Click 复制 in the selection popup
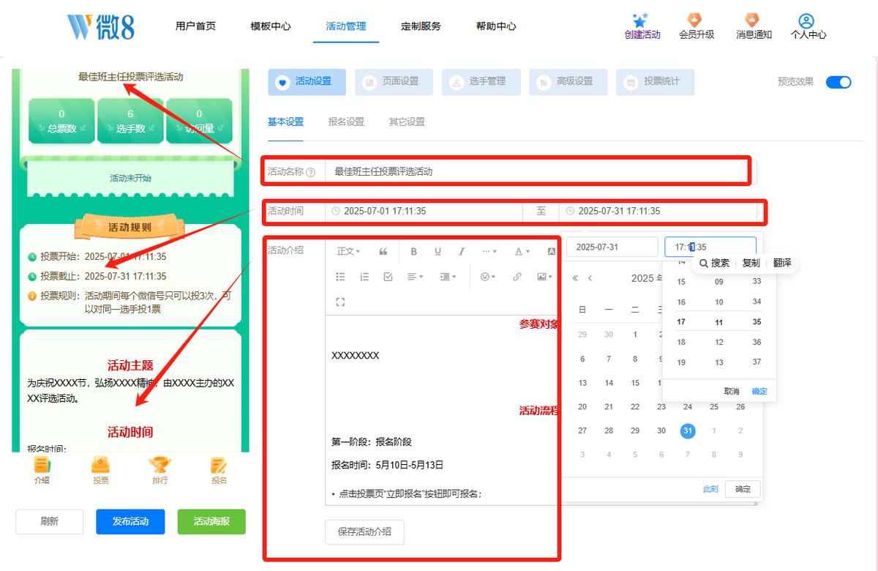The width and height of the screenshot is (878, 571). (751, 263)
